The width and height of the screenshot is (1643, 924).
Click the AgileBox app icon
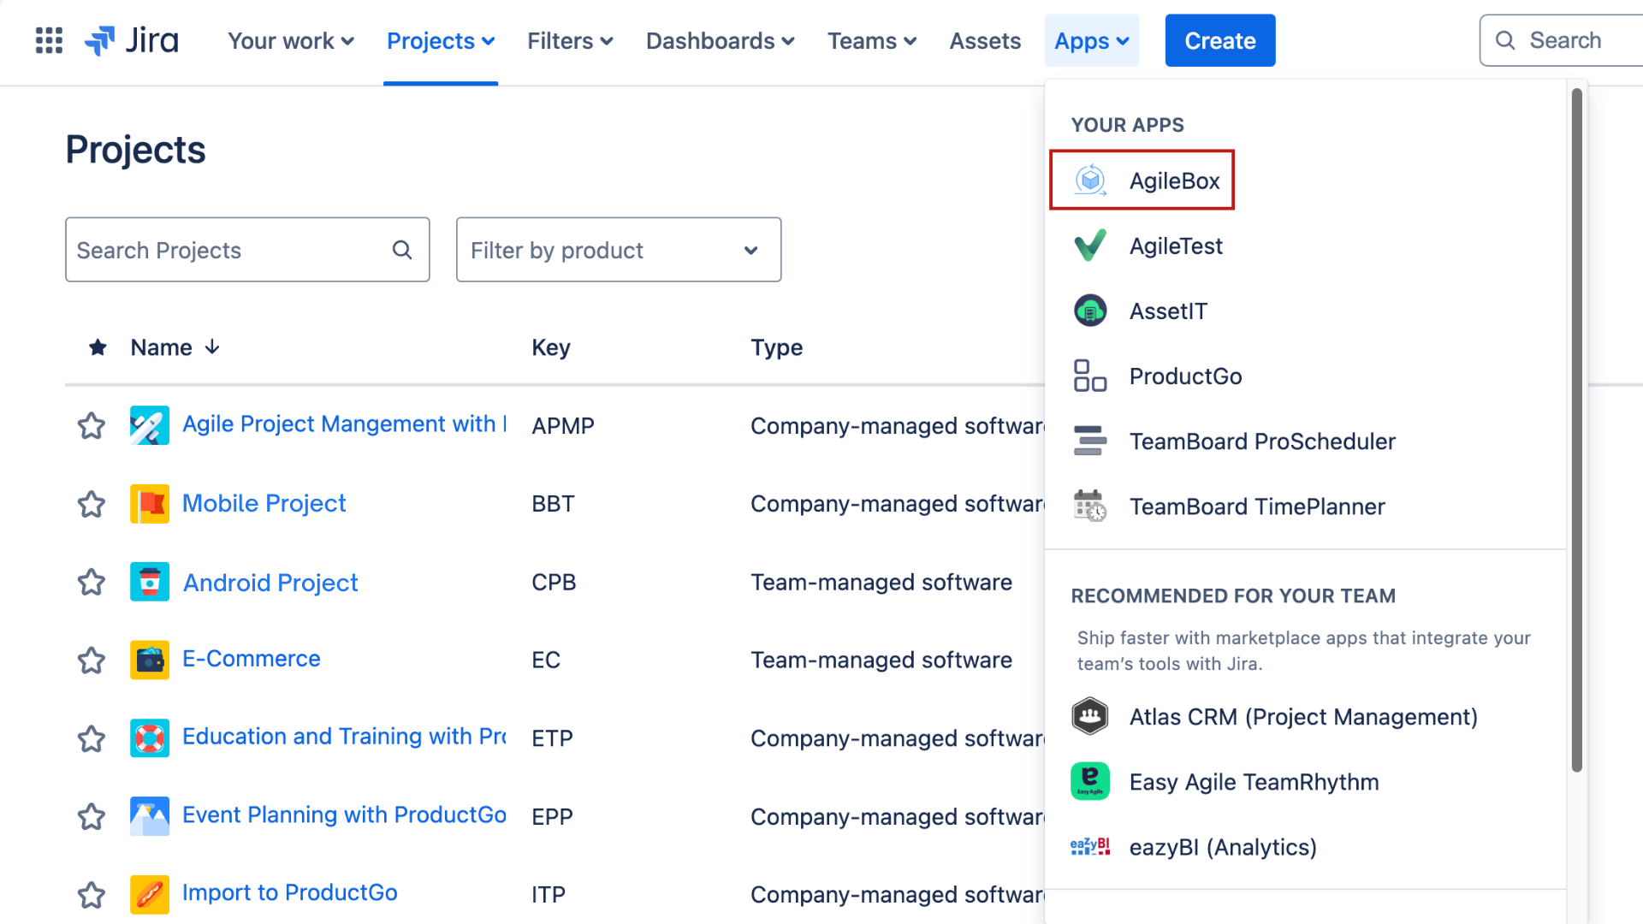(x=1090, y=181)
